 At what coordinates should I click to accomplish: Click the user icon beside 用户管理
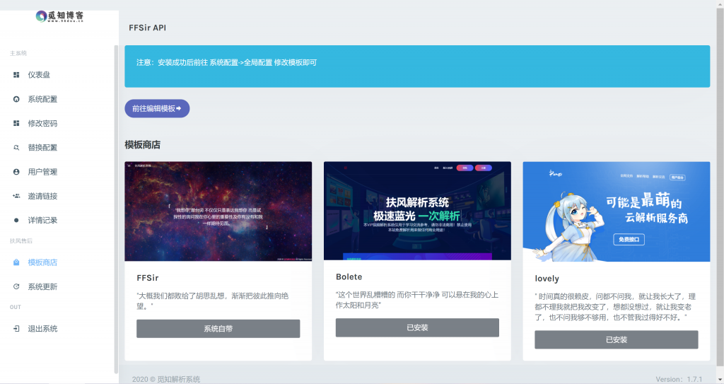click(x=16, y=172)
